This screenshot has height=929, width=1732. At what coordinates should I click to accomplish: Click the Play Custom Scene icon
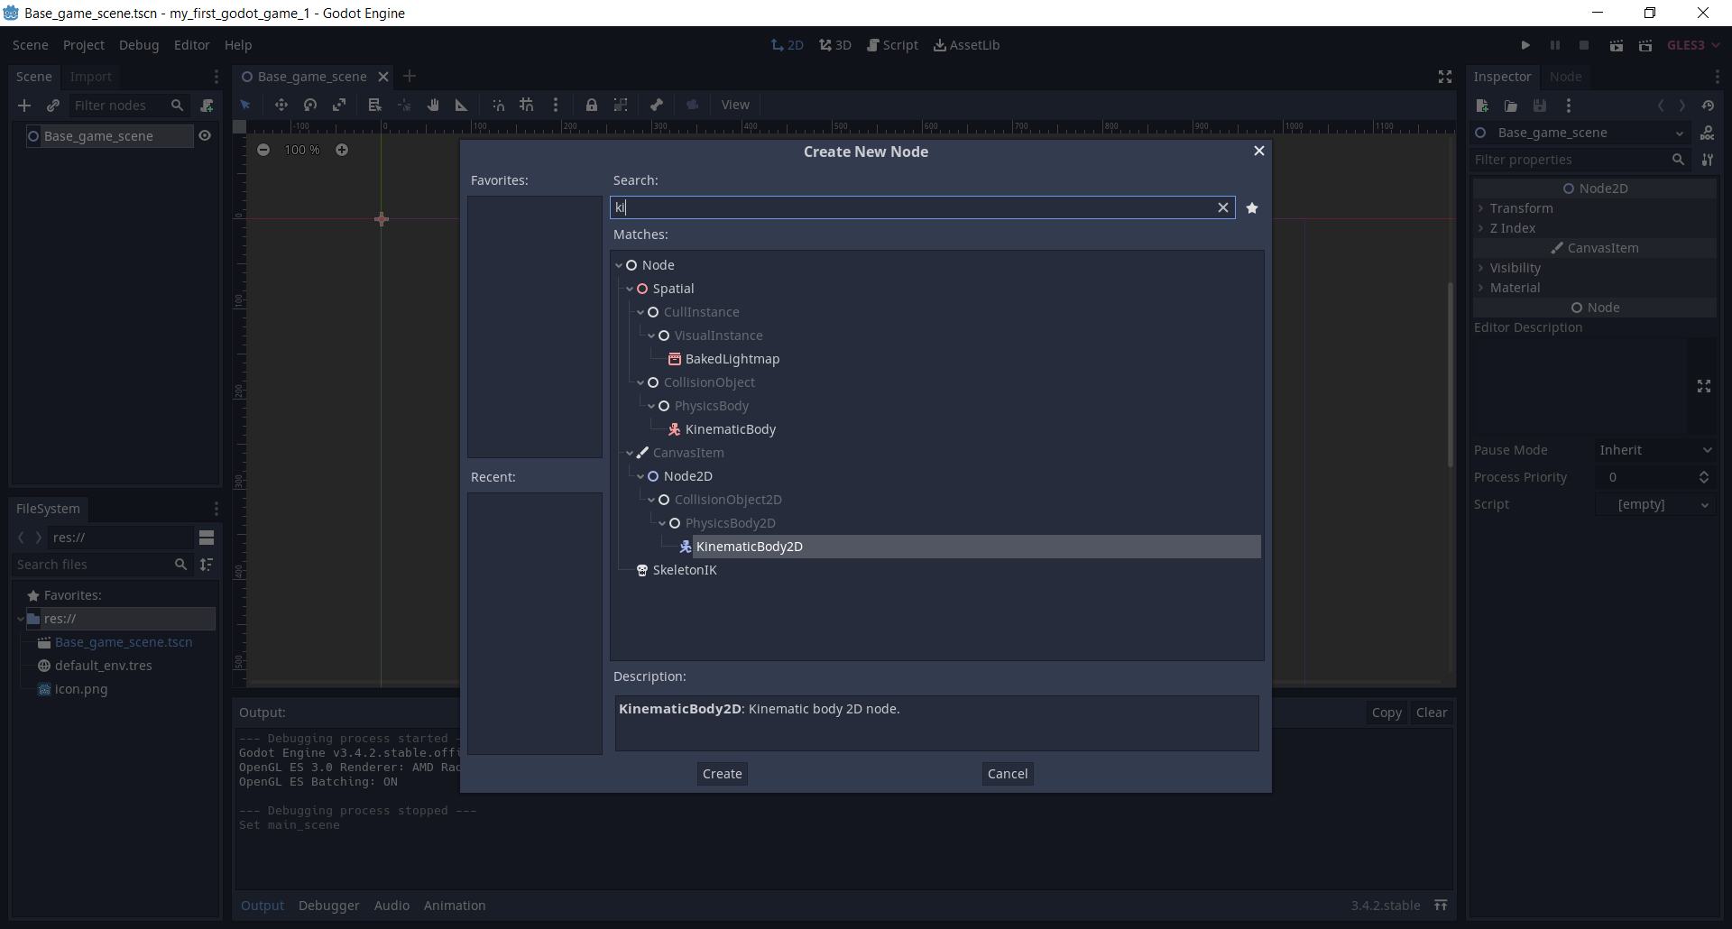1645,45
